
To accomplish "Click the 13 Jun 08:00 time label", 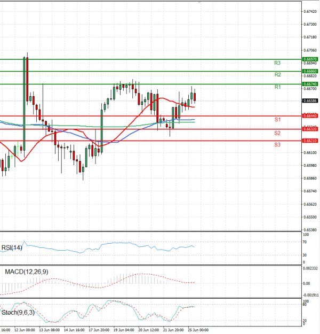I will 49,330.
